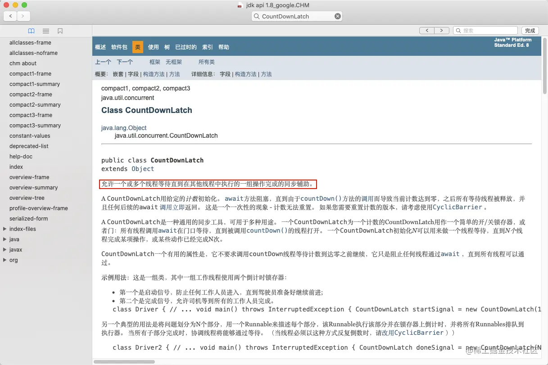This screenshot has height=365, width=548.
Task: Go forward with the window forward arrow
Action: 23,16
